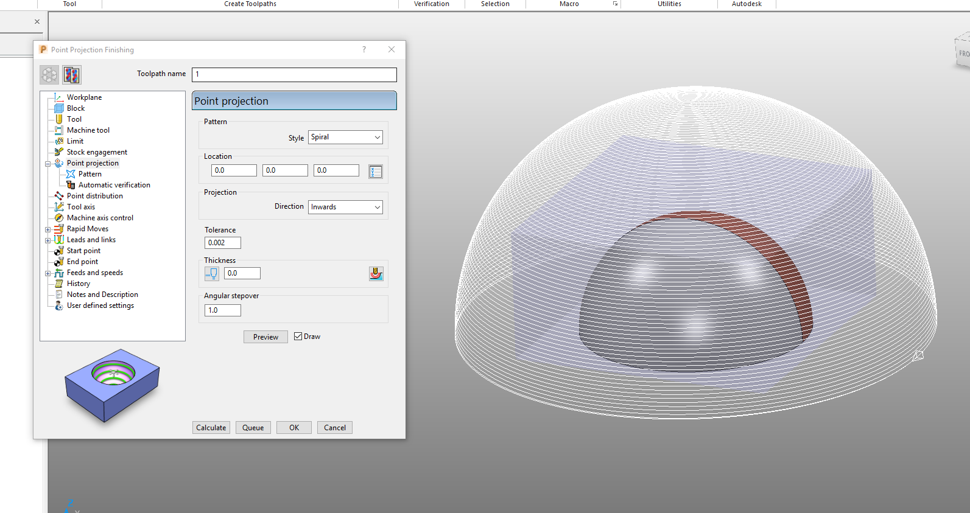
Task: Click the Tolerance field showing 0.002
Action: [x=223, y=243]
